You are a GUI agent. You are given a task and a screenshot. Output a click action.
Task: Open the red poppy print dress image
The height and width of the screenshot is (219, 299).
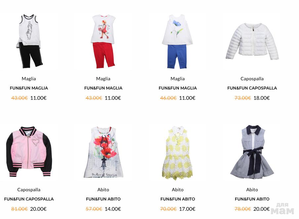[103, 152]
